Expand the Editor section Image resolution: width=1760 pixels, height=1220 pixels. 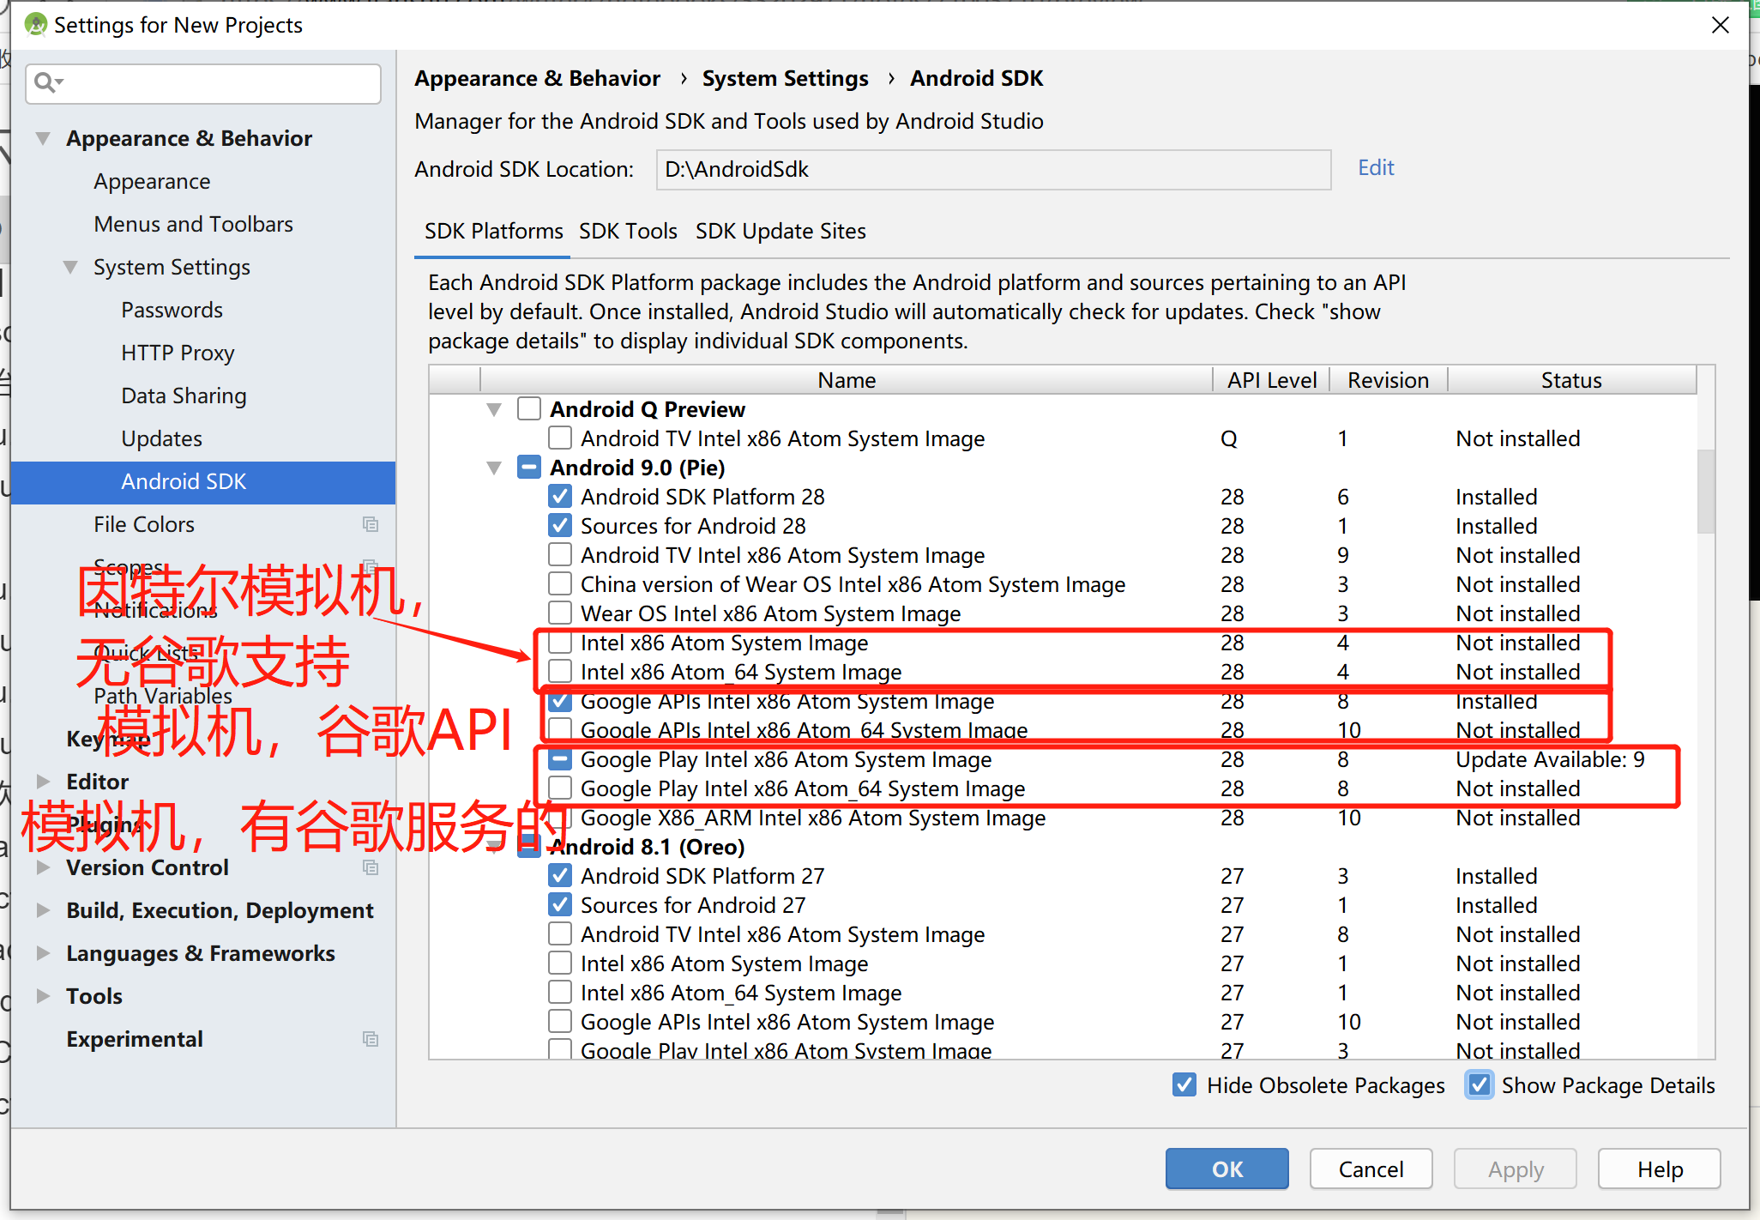point(43,782)
